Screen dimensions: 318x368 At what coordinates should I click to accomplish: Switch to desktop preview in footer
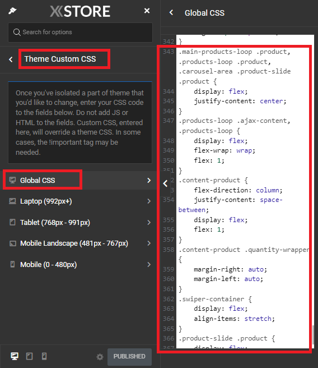[15, 356]
